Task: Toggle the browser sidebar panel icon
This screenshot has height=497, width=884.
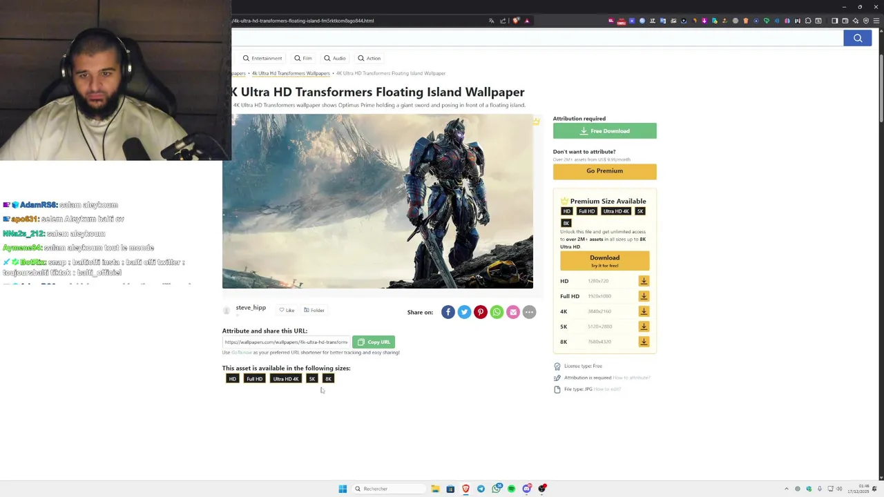Action: 835,21
